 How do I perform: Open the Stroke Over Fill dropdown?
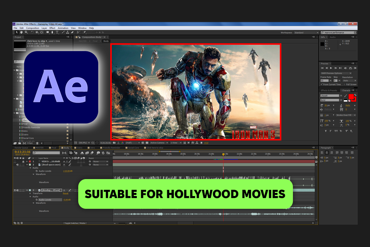pyautogui.click(x=345, y=115)
